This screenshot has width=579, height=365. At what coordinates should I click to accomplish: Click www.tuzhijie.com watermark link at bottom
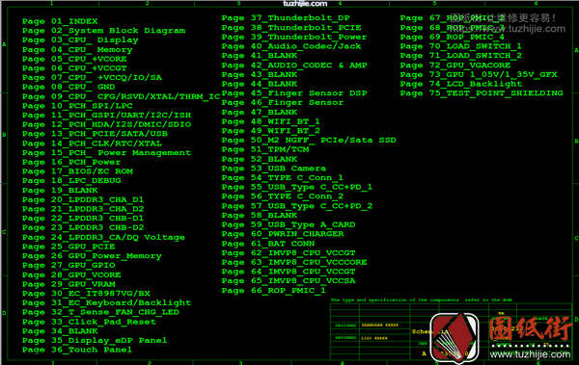[530, 354]
